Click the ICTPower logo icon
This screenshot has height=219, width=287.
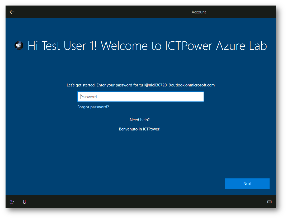[19, 46]
